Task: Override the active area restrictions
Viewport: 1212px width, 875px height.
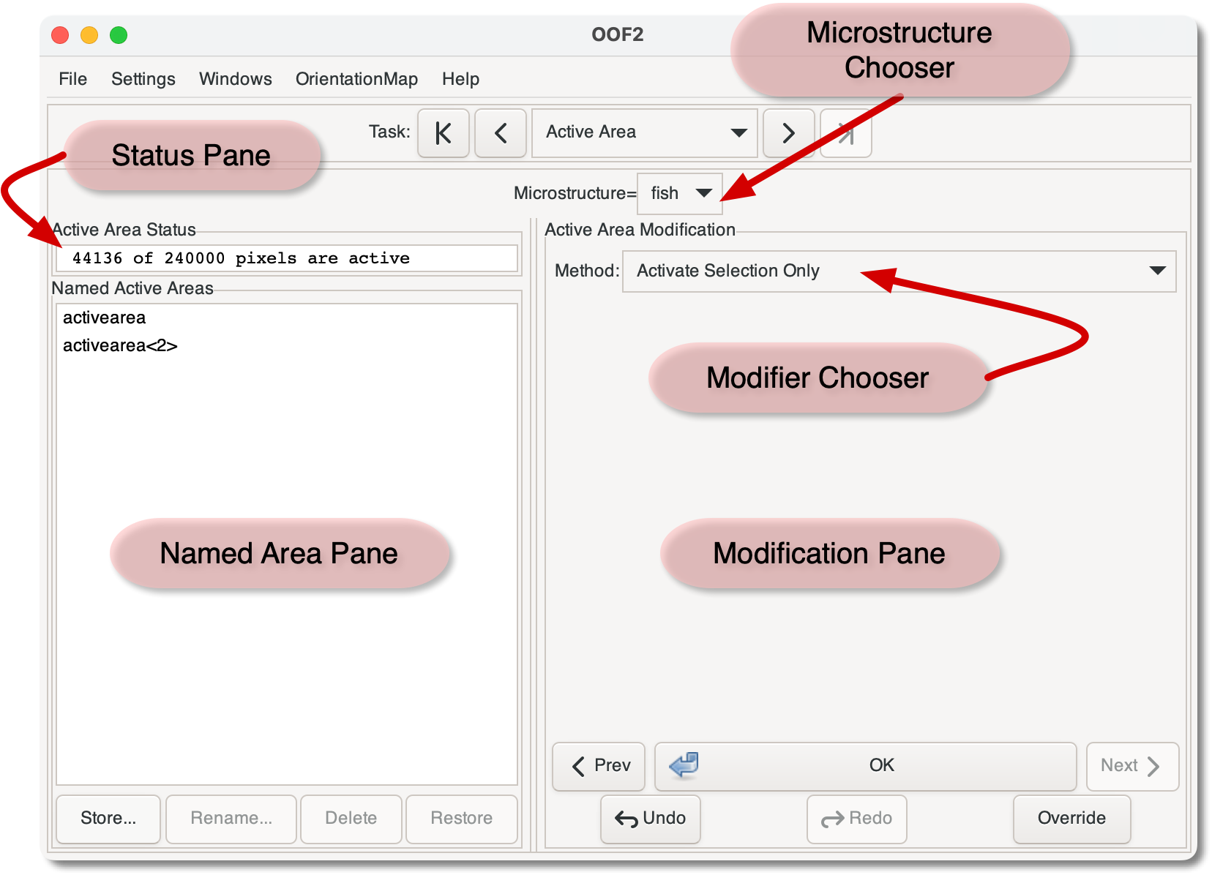Action: 1071,819
